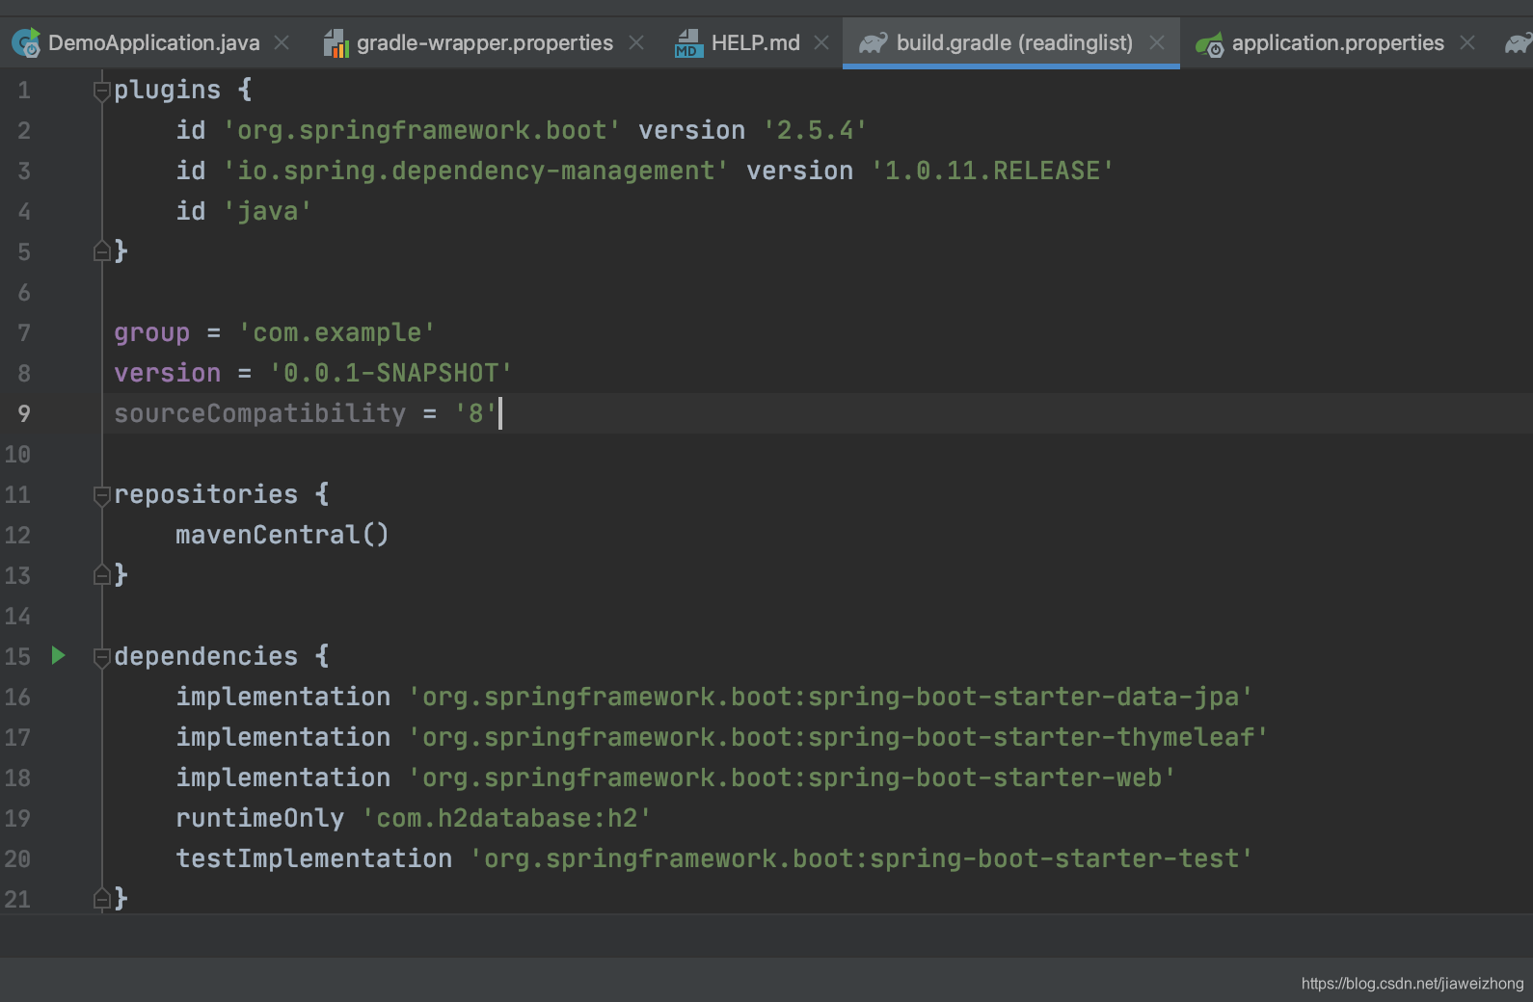This screenshot has width=1533, height=1002.
Task: Click the group property name
Action: pyautogui.click(x=152, y=333)
